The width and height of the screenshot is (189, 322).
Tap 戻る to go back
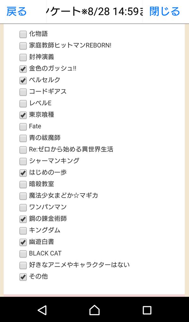coord(17,12)
